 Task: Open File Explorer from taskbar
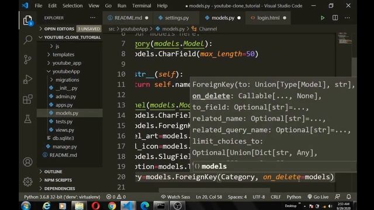pyautogui.click(x=79, y=206)
